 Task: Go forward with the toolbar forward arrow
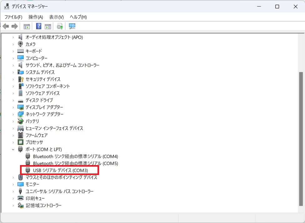click(15, 26)
